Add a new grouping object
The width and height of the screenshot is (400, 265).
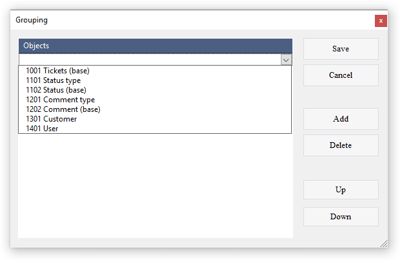point(341,119)
